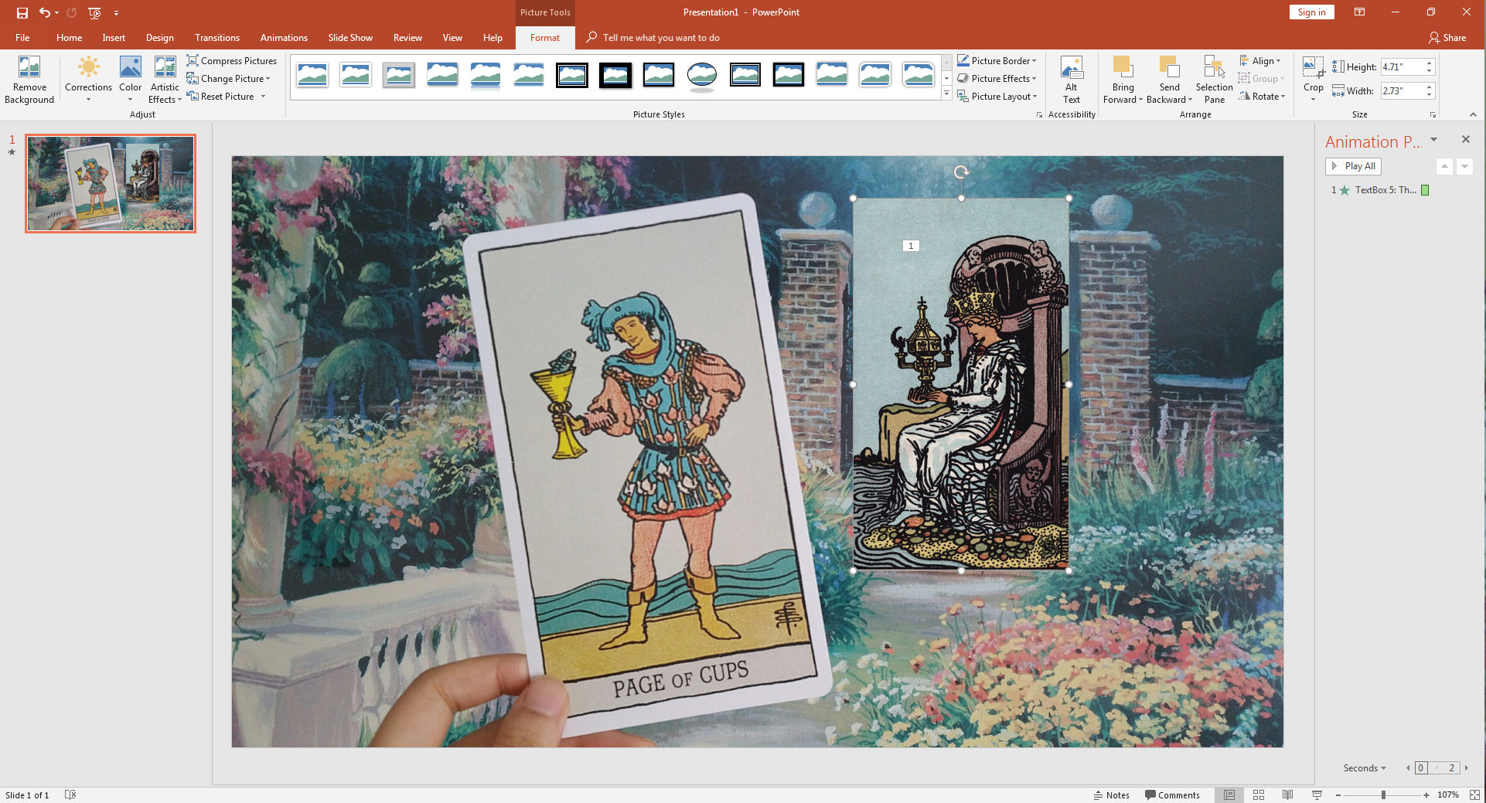Click the Sign in button

1311,12
